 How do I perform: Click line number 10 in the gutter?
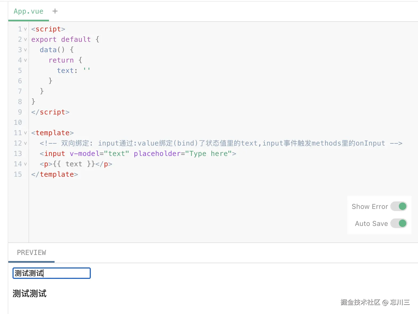[18, 122]
